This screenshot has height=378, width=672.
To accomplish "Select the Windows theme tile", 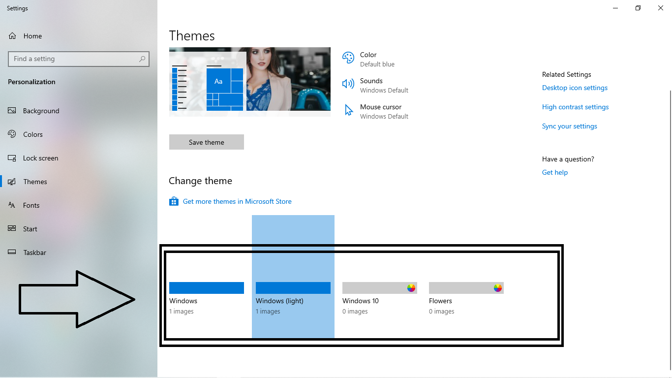I will [x=207, y=277].
